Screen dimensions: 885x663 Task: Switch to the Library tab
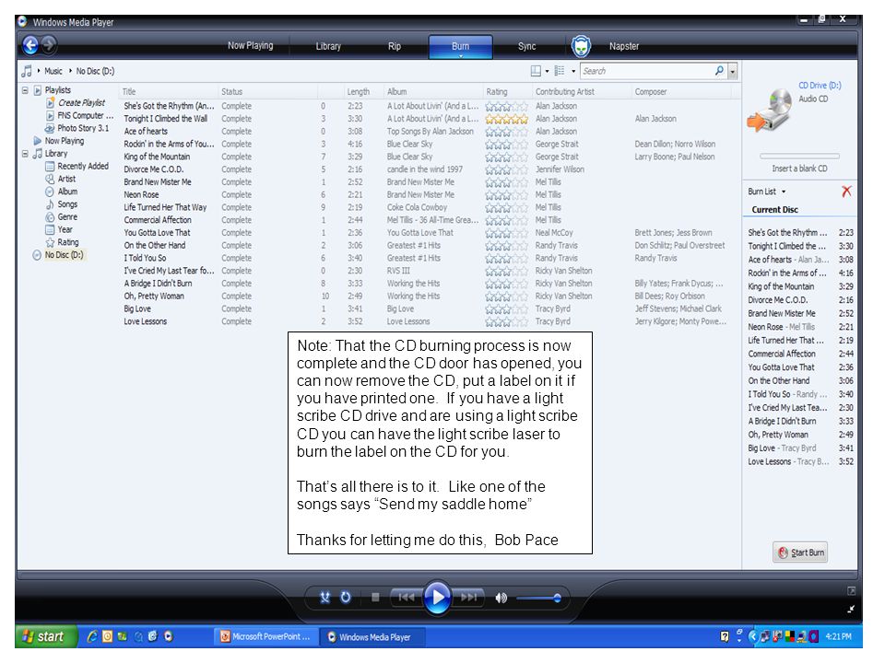tap(328, 46)
